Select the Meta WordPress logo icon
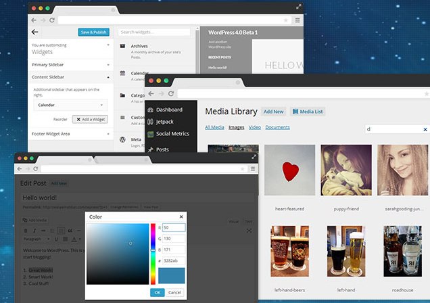This screenshot has width=430, height=303. click(122, 139)
